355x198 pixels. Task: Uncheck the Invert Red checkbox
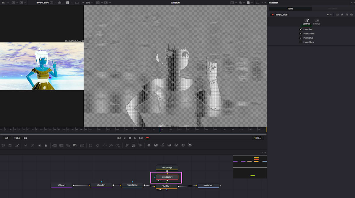tap(301, 29)
